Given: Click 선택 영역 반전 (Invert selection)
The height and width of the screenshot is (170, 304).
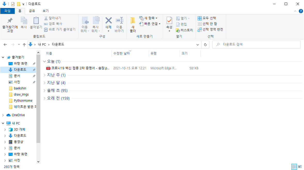Looking at the screenshot, I should (x=210, y=29).
